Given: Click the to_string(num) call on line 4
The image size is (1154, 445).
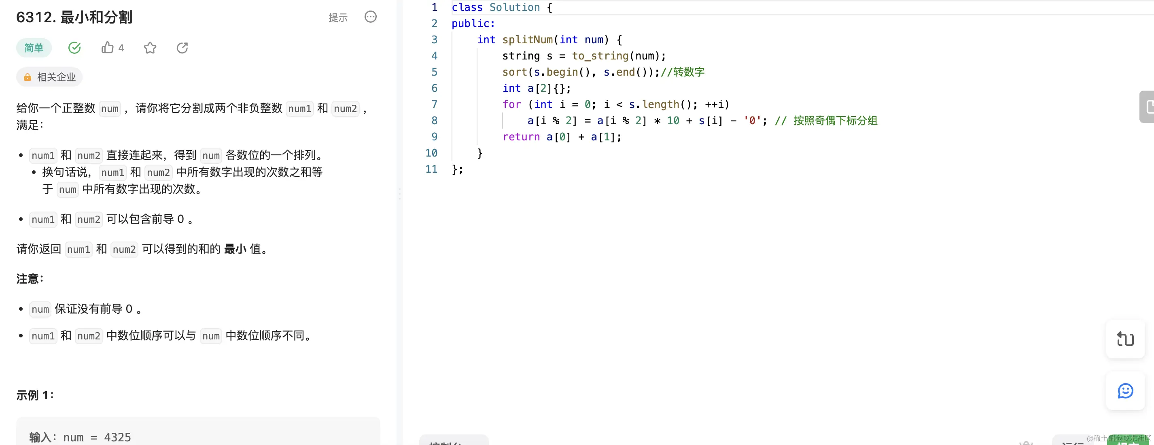Looking at the screenshot, I should (618, 56).
